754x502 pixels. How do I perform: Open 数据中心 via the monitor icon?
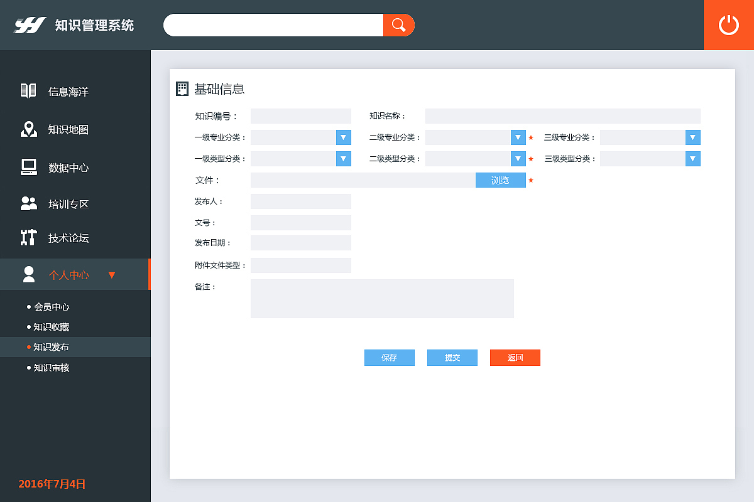(28, 167)
